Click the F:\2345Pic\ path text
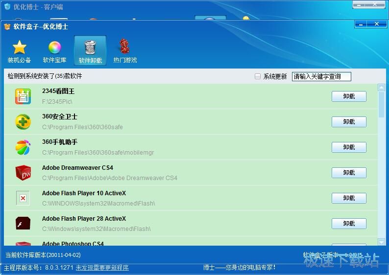Viewport: 389px width, 275px height. click(x=57, y=102)
